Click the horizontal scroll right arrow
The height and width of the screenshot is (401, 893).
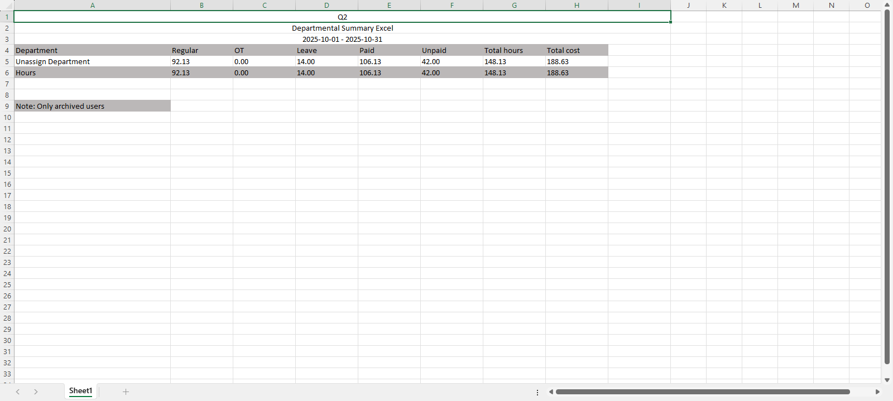click(877, 392)
